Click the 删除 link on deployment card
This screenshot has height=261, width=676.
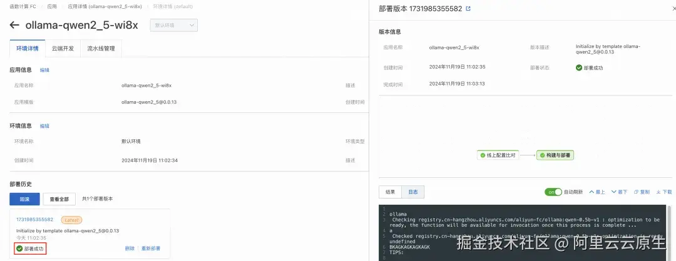tap(130, 249)
